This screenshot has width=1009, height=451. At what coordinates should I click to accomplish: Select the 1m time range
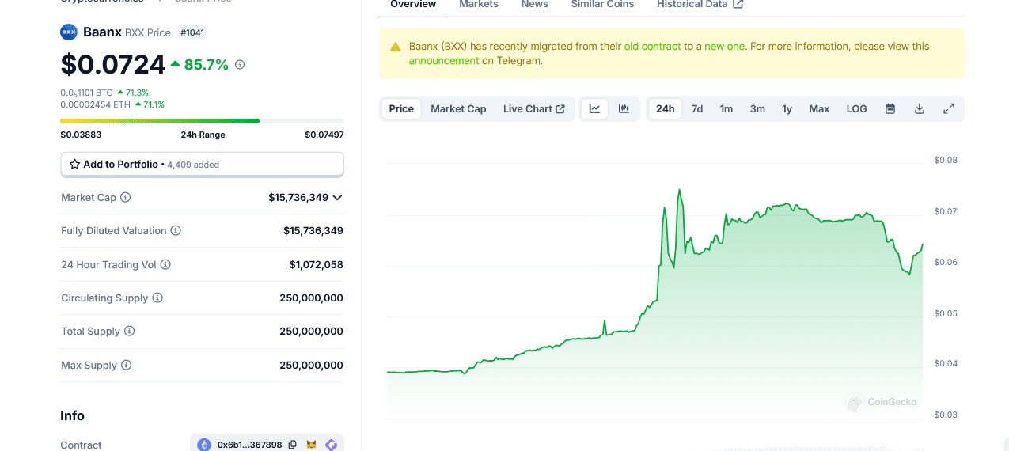tap(726, 108)
